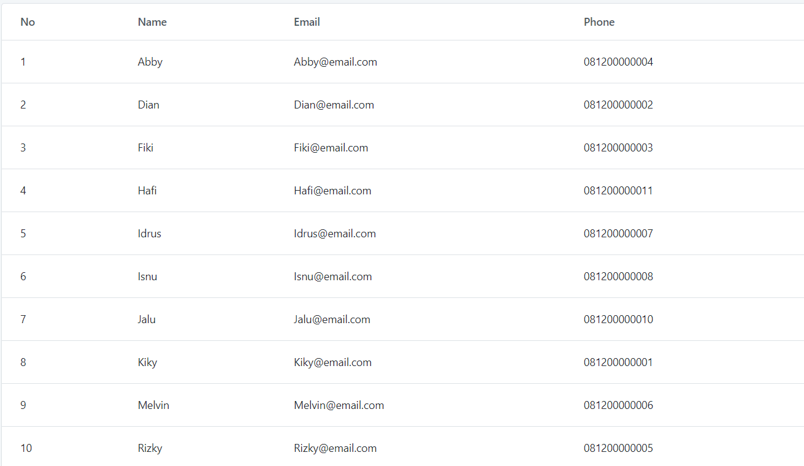
Task: Click the Dian@email.com email cell
Action: point(334,105)
